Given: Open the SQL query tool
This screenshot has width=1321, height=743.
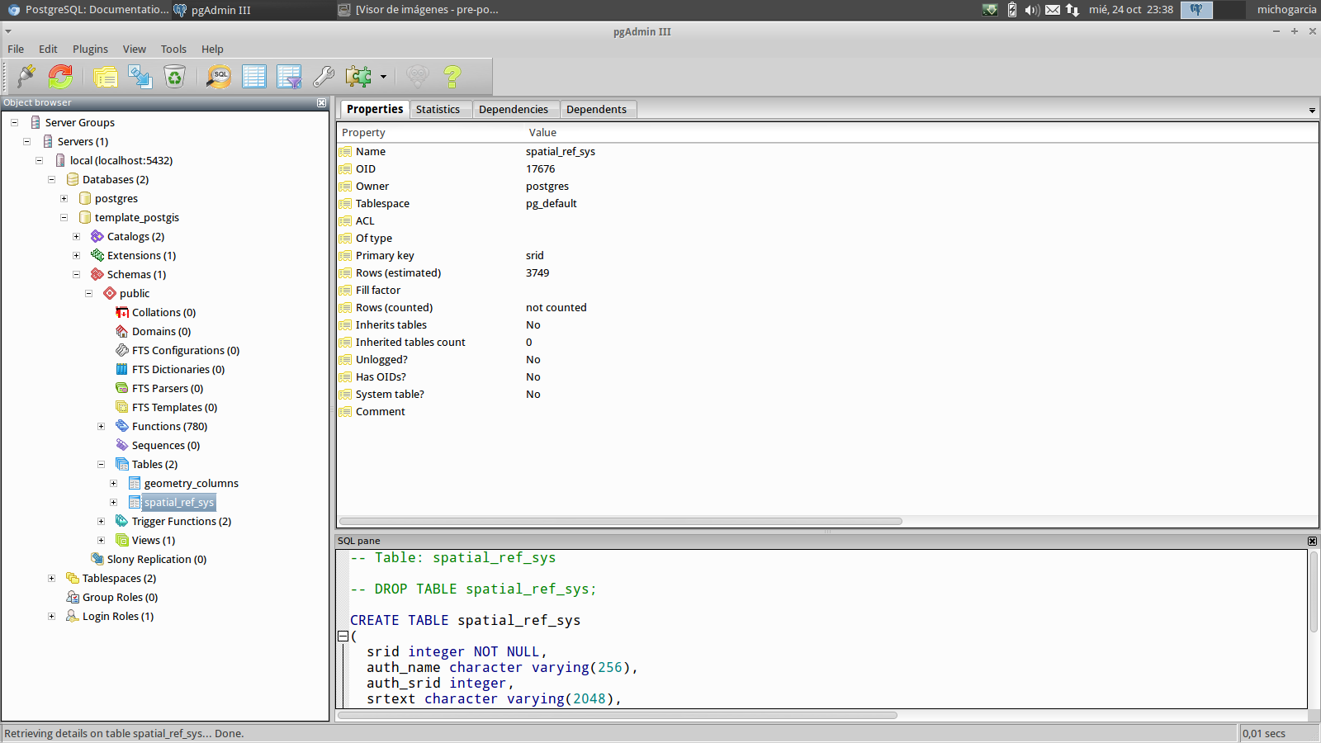Looking at the screenshot, I should (219, 77).
